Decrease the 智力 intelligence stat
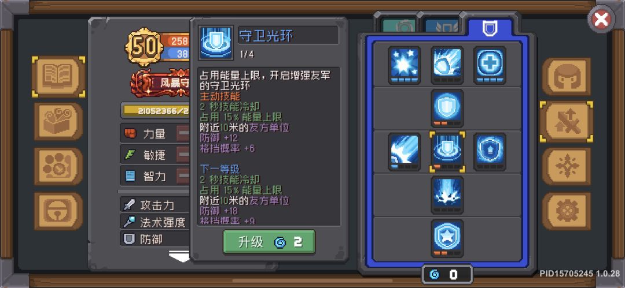 point(183,176)
